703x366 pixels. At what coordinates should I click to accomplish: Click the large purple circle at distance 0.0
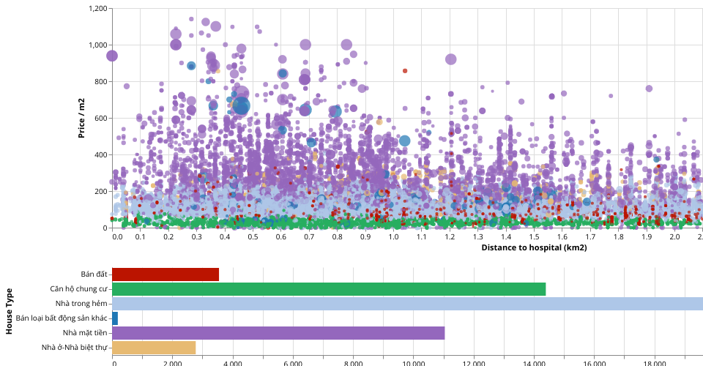112,56
